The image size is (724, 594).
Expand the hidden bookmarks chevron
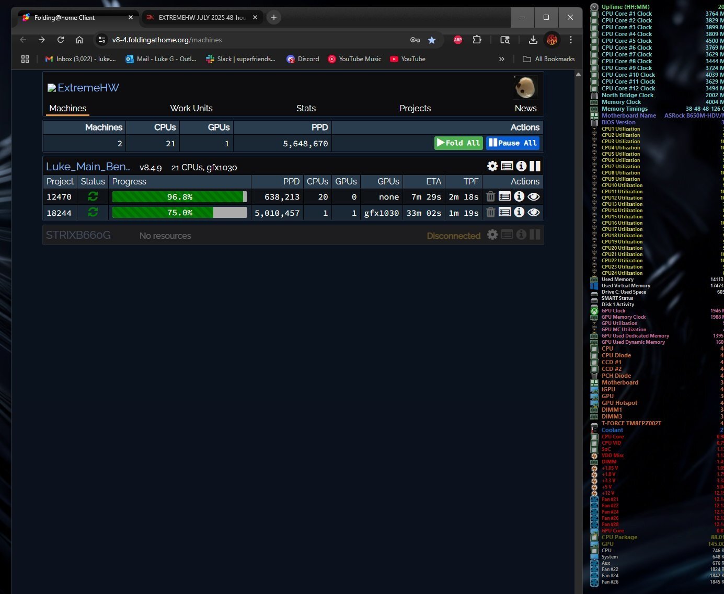(502, 59)
